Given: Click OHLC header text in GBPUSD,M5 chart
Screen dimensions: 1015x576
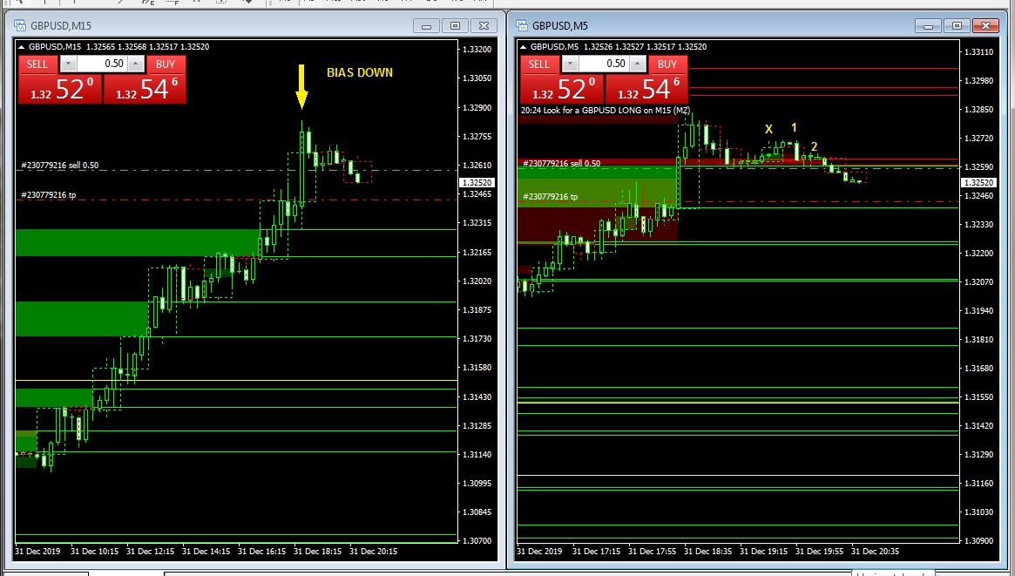Looking at the screenshot, I should pyautogui.click(x=619, y=46).
